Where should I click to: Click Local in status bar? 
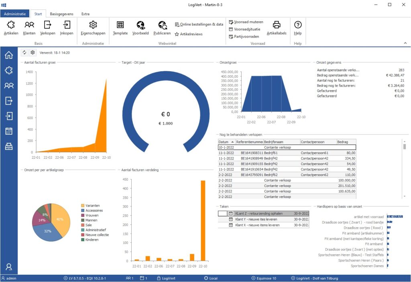[x=211, y=278]
